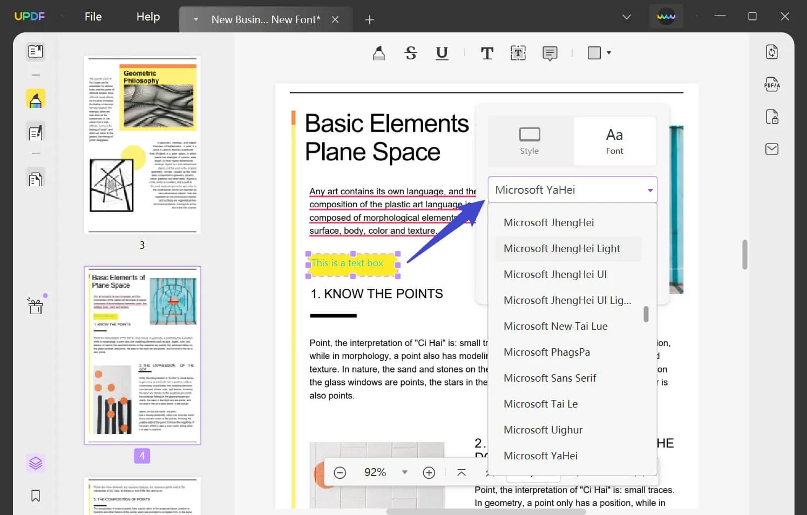Select the Rectangle shape tool

coord(594,53)
